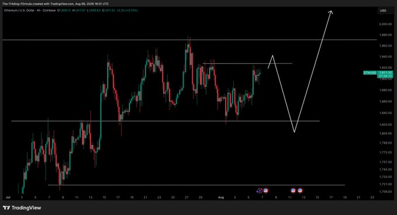397x215 pixels.
Task: Click the 1,773.00 price axis label
Action: tap(385, 152)
